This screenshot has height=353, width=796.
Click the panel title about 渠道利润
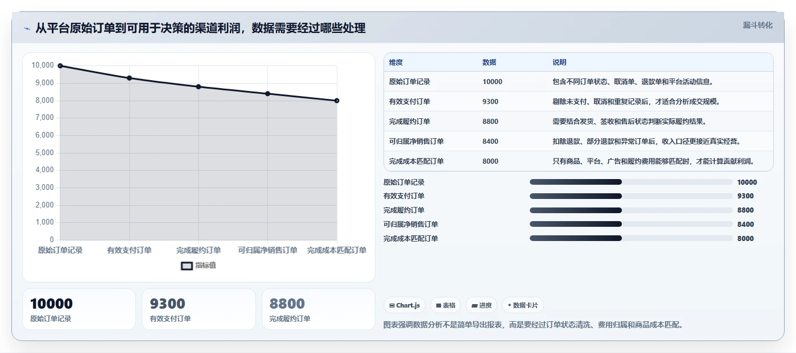(x=200, y=28)
